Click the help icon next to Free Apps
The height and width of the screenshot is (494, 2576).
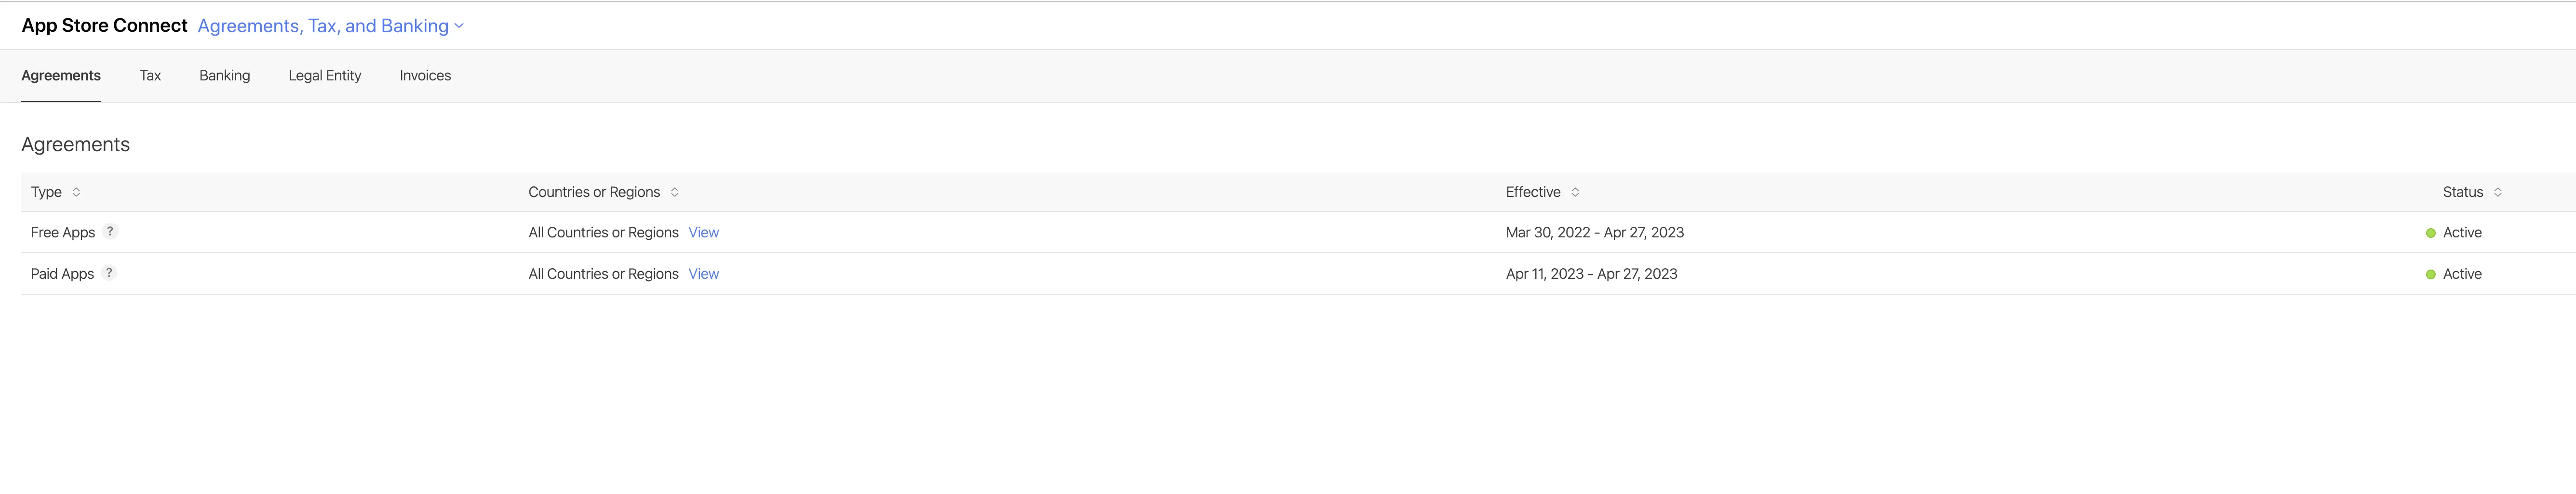[110, 232]
